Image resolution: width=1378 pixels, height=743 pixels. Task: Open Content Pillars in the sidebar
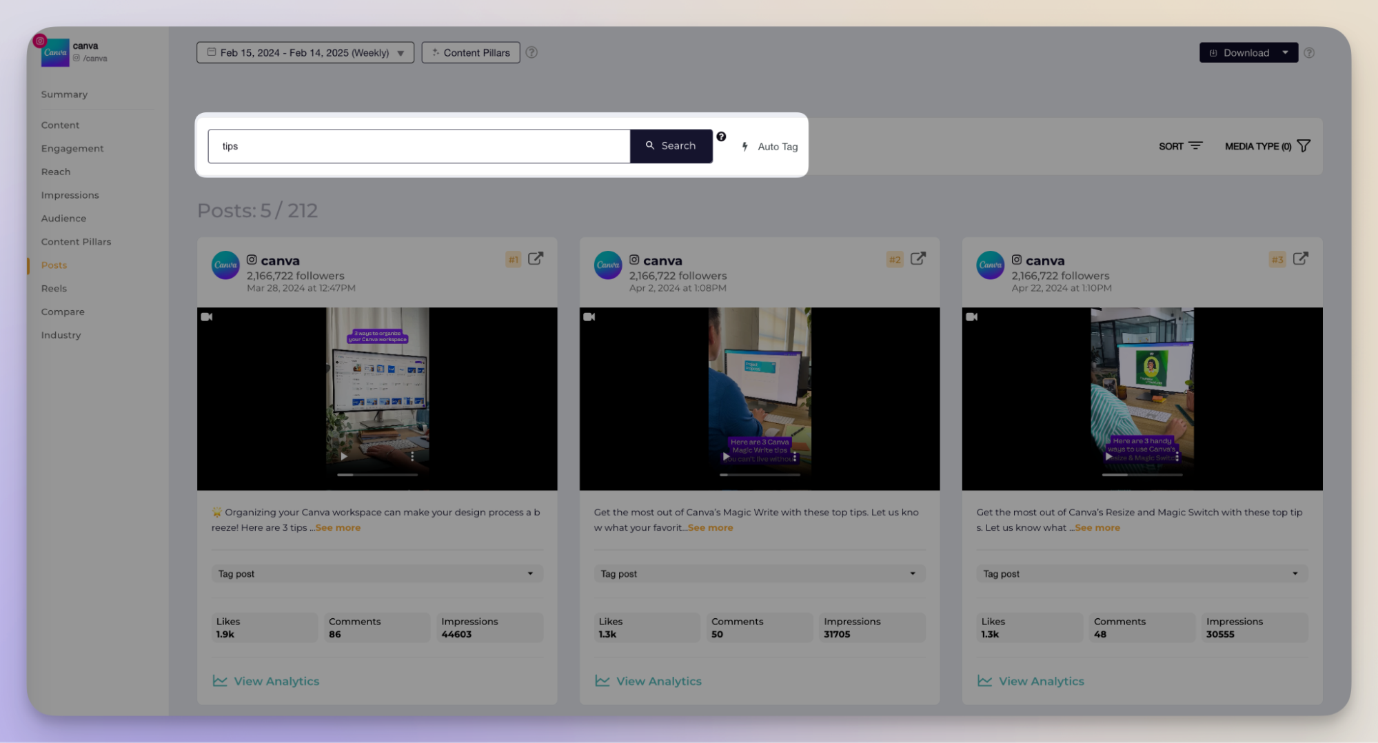pyautogui.click(x=76, y=242)
